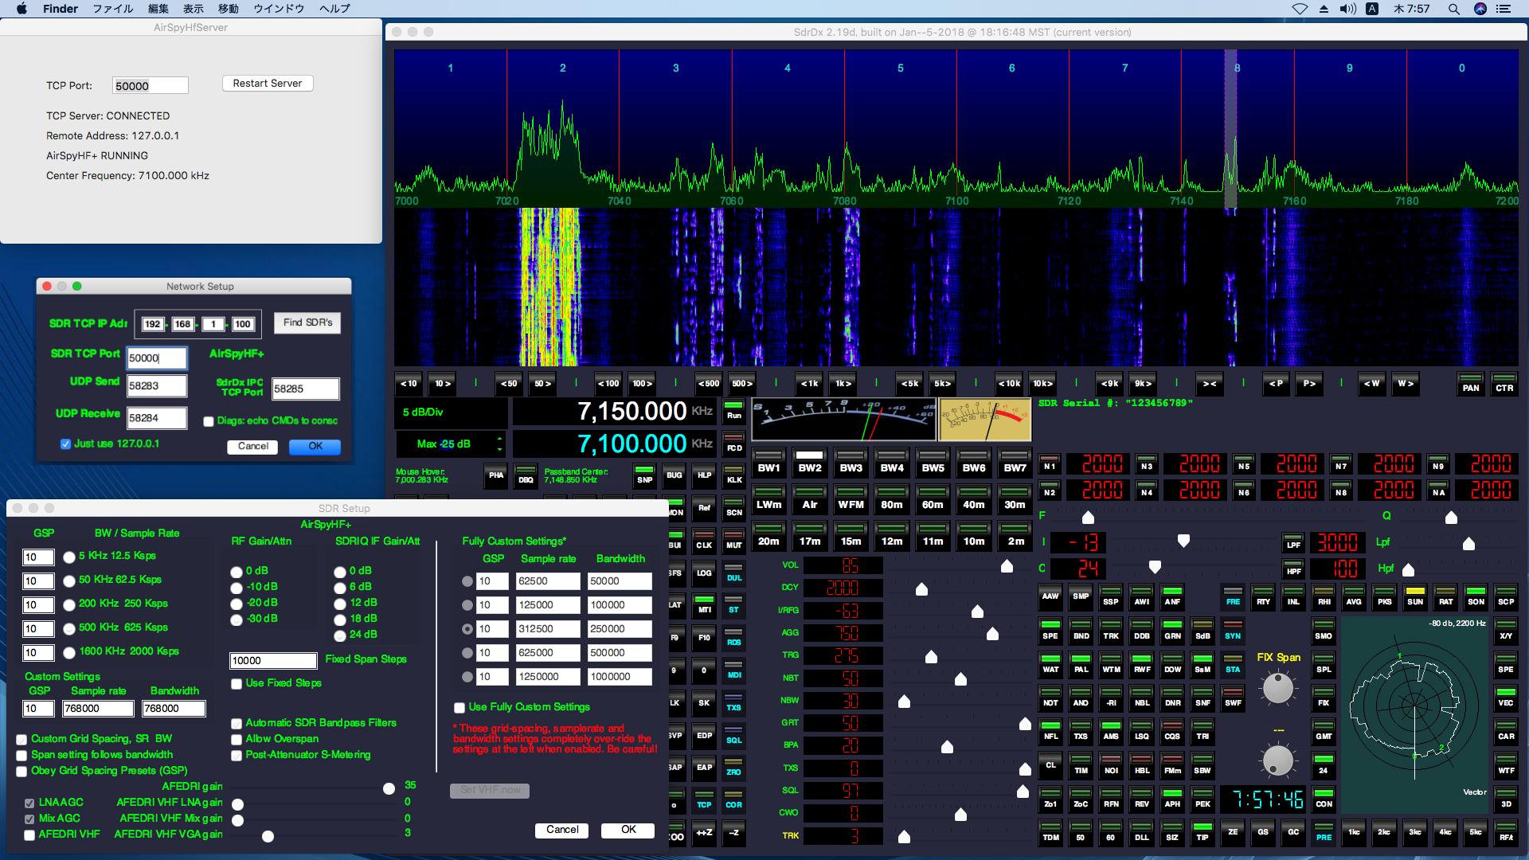The width and height of the screenshot is (1529, 860).
Task: Click Restart Server button
Action: [x=268, y=84]
